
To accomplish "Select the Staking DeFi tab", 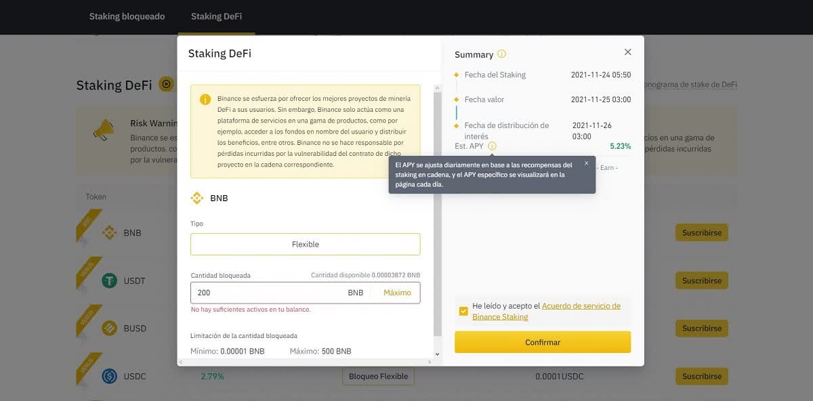I will (x=216, y=16).
